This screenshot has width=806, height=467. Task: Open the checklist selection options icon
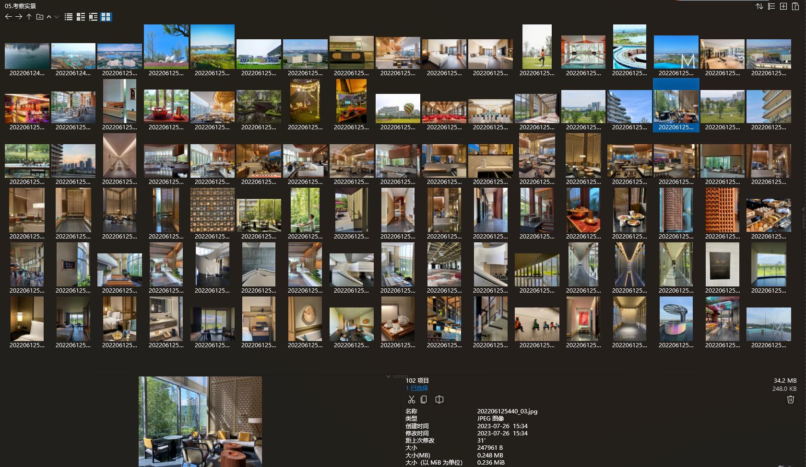coord(771,6)
